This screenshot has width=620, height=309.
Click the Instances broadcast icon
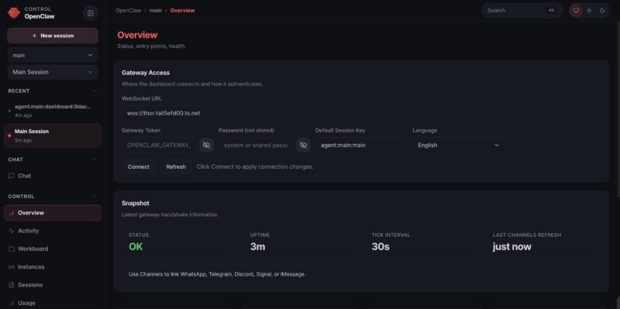[12, 267]
